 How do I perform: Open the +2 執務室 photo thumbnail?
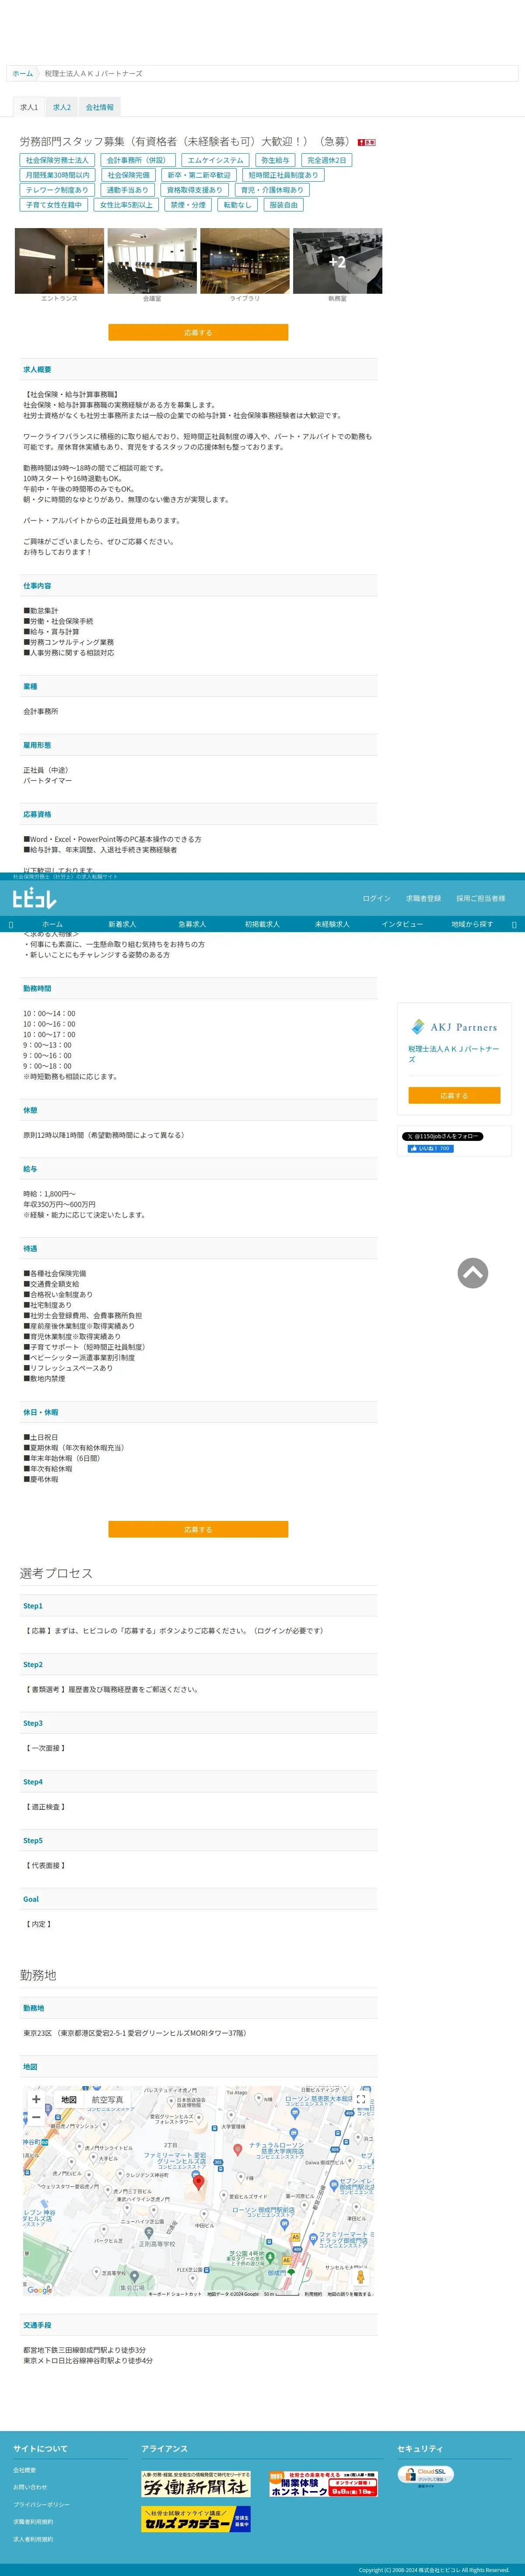click(x=337, y=261)
